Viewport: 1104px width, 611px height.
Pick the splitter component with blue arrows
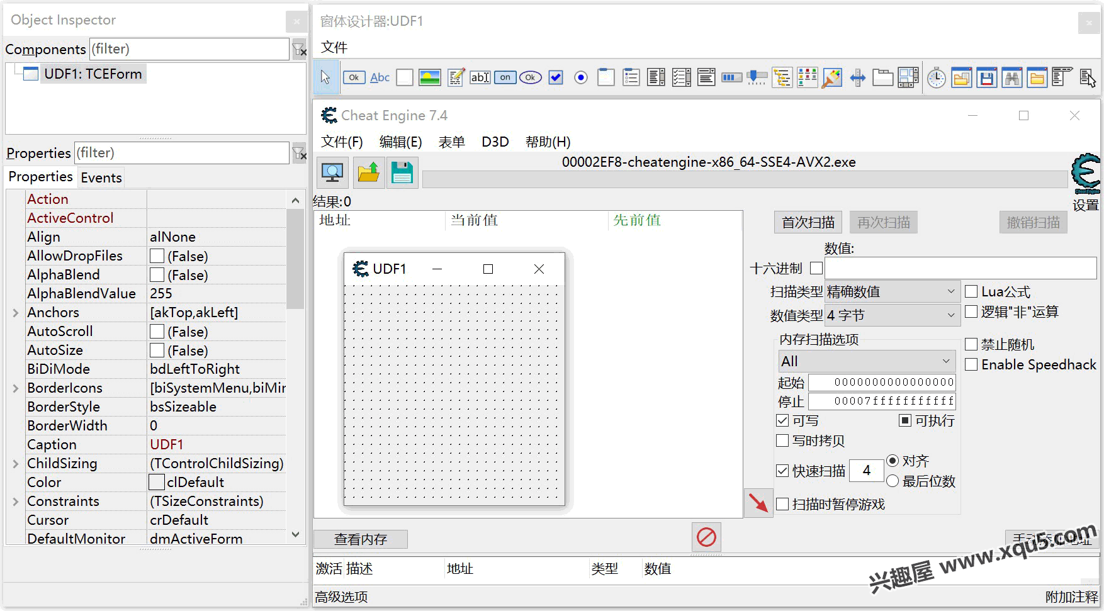pos(857,77)
